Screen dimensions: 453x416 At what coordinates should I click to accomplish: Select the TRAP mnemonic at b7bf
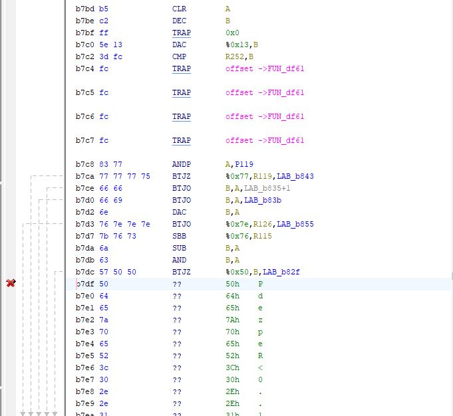(181, 33)
